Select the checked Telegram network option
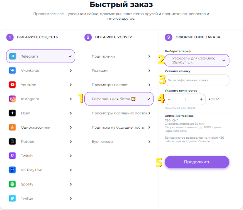 40,56
